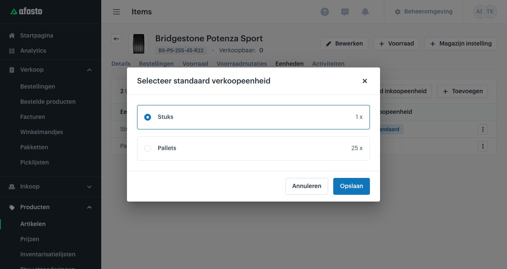
Task: Open the three-dot menu for Stuks row
Action: pyautogui.click(x=483, y=129)
